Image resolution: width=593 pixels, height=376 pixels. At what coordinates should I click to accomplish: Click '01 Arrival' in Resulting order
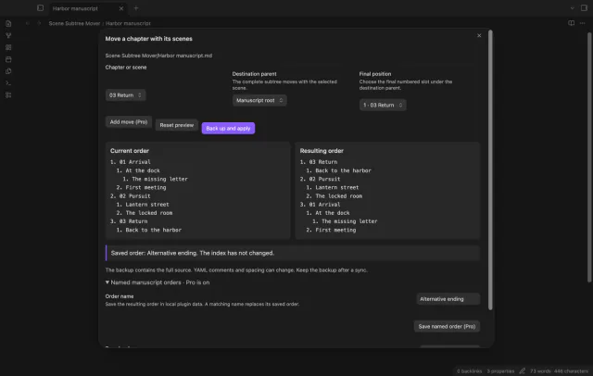click(325, 205)
